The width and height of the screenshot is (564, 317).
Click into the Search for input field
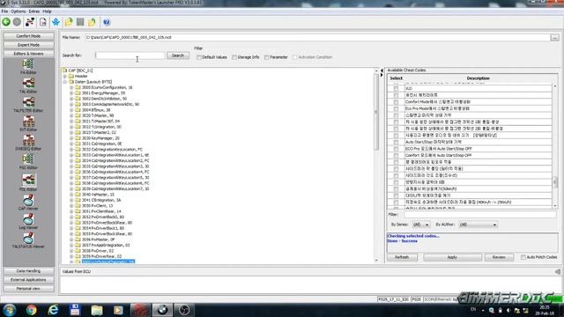pyautogui.click(x=130, y=55)
